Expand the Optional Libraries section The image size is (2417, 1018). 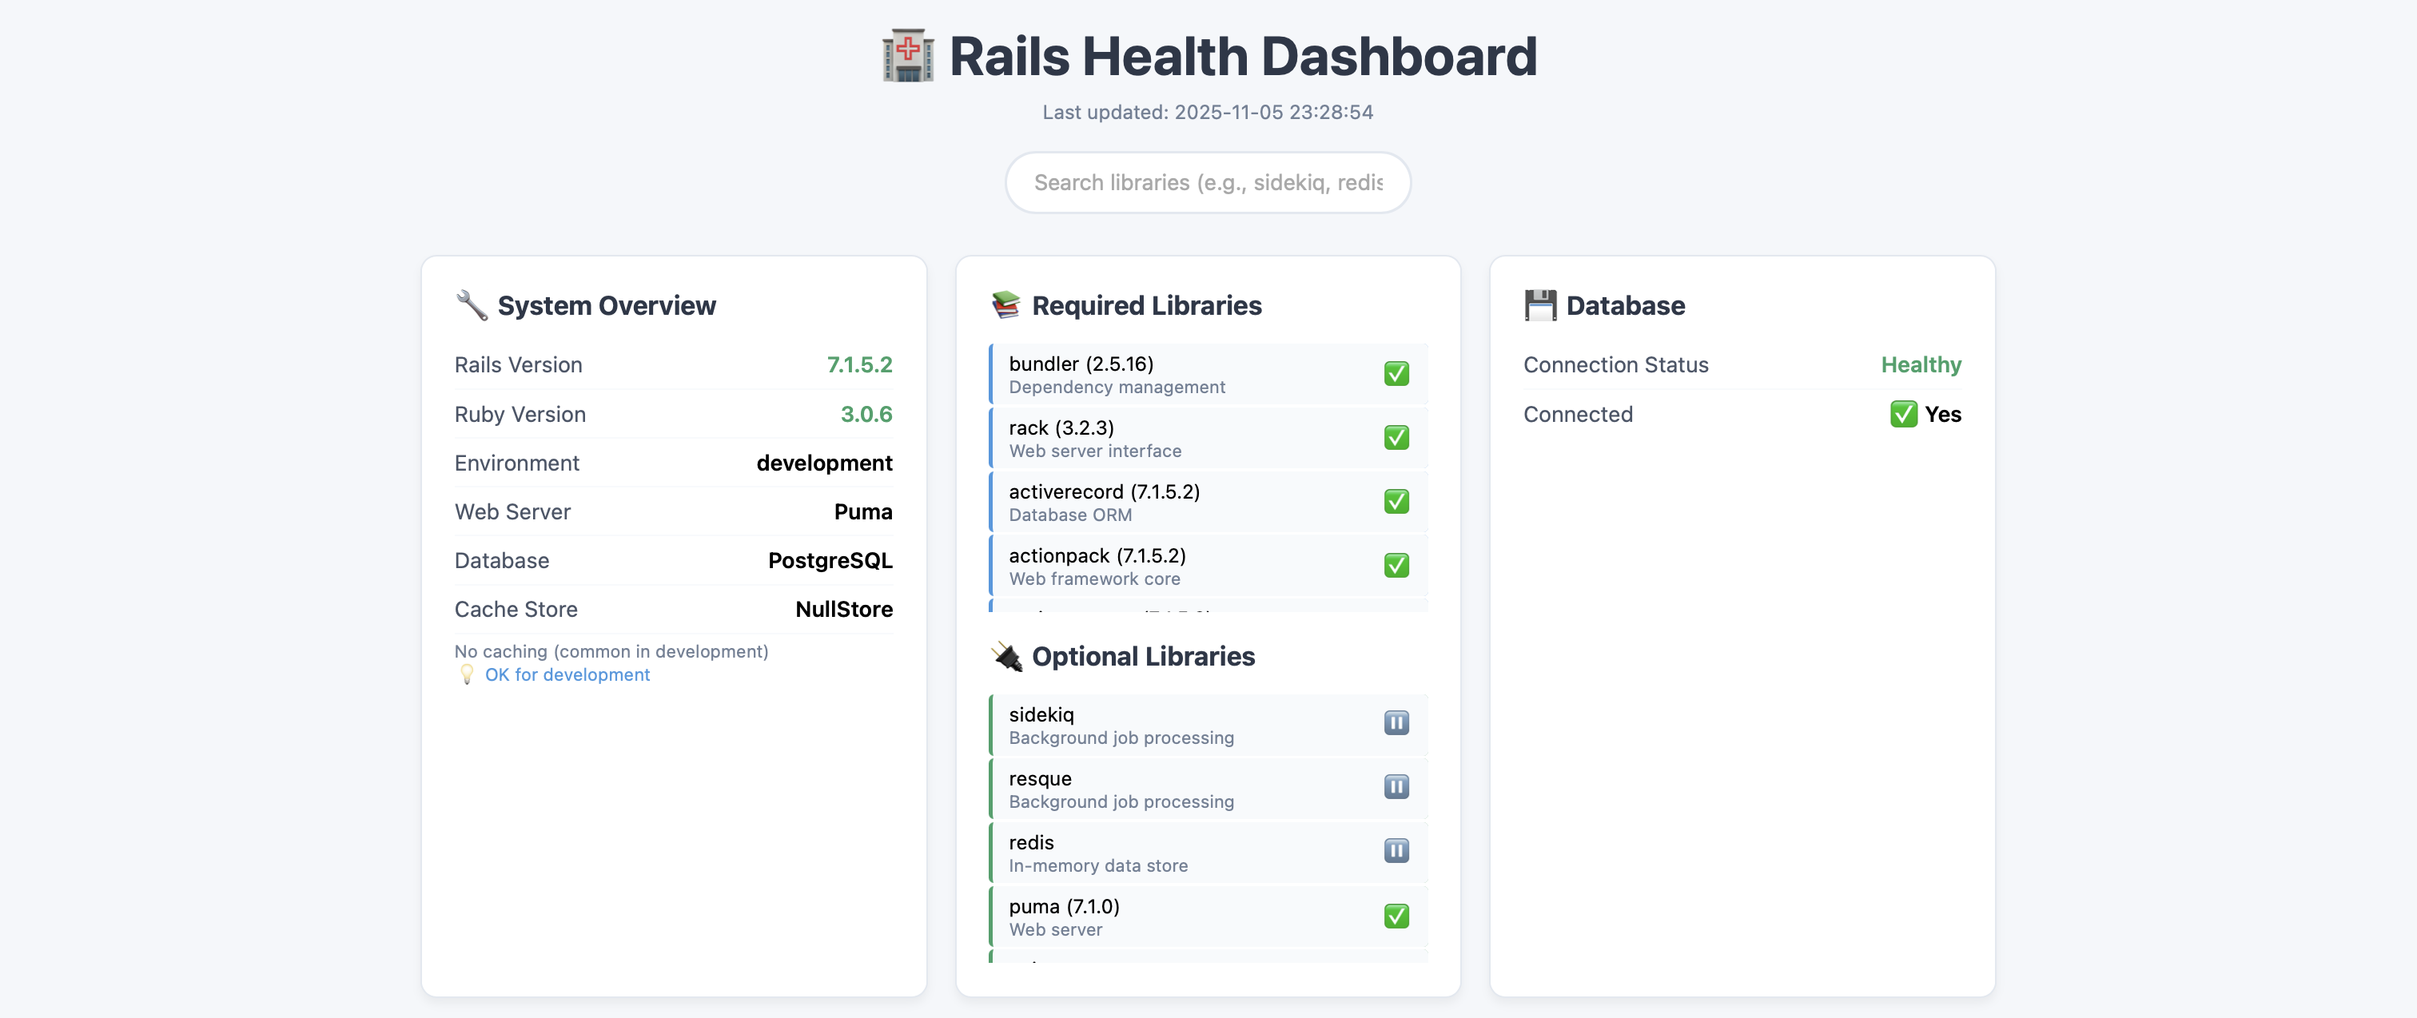(x=1142, y=656)
